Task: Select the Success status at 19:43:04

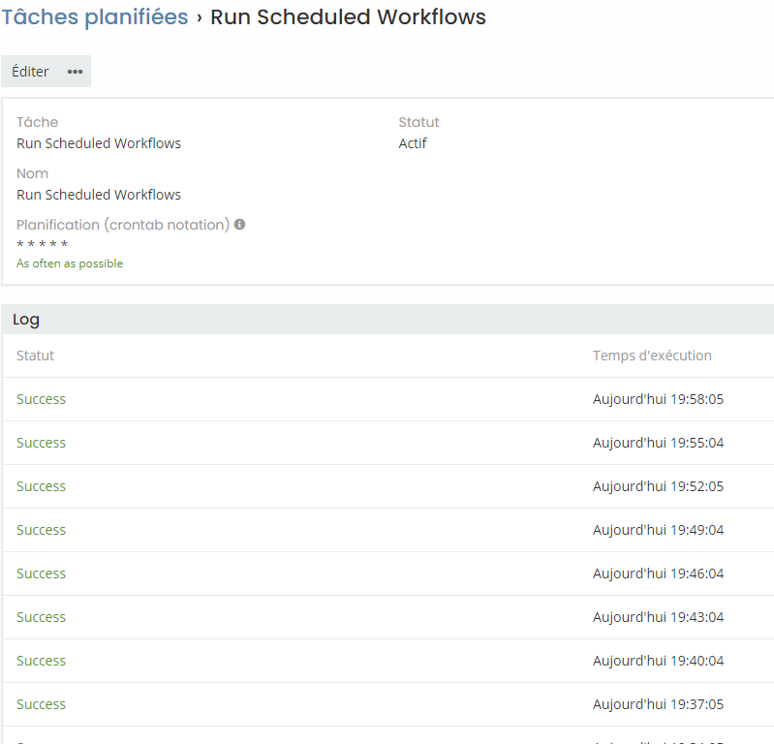Action: pos(42,617)
